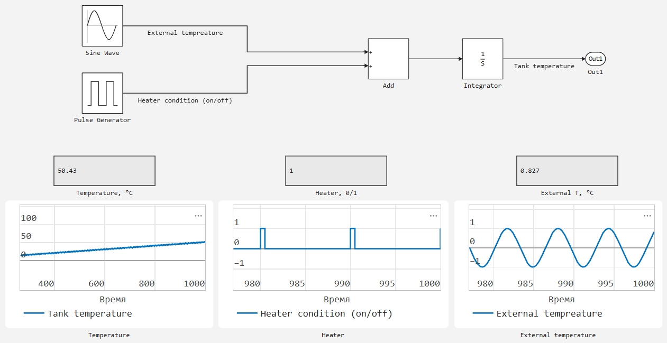Click the 'Temperature' caption under the left chart
This screenshot has width=667, height=343.
[109, 335]
